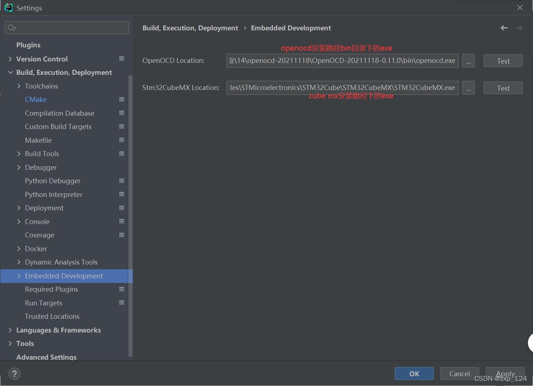Expand the Console node

coord(19,222)
